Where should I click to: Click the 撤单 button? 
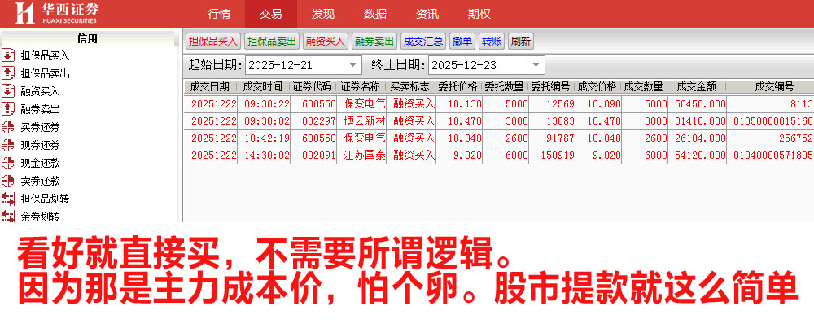tap(462, 42)
